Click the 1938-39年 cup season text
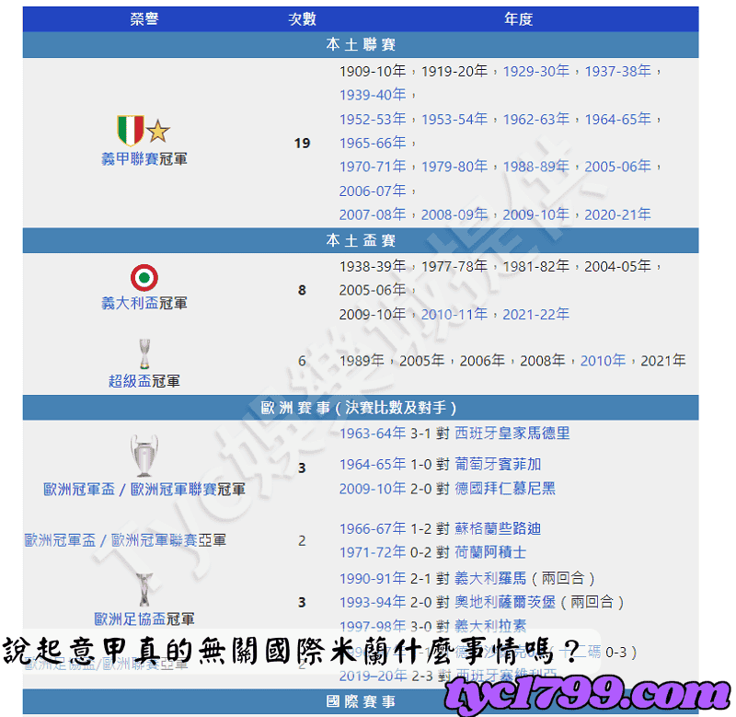This screenshot has width=736, height=717. [373, 266]
